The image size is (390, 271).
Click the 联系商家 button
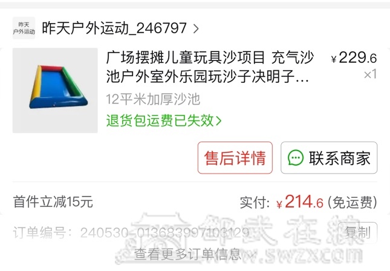(329, 158)
